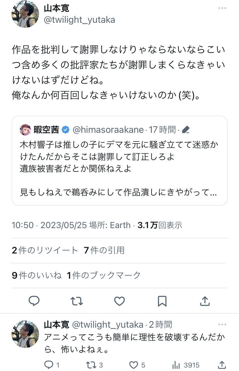View the 2件のリツイート list
The width and height of the screenshot is (239, 371).
45,250
